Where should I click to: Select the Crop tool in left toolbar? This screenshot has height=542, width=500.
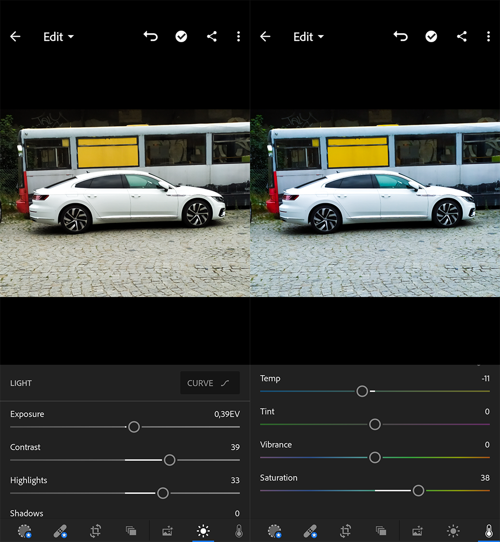[95, 530]
